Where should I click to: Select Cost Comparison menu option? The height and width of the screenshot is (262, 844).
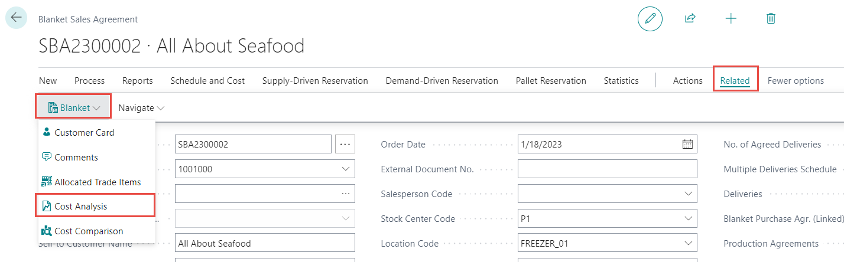pos(89,231)
